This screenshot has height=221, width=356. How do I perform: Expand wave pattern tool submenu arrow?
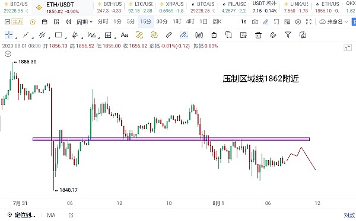pos(98,38)
